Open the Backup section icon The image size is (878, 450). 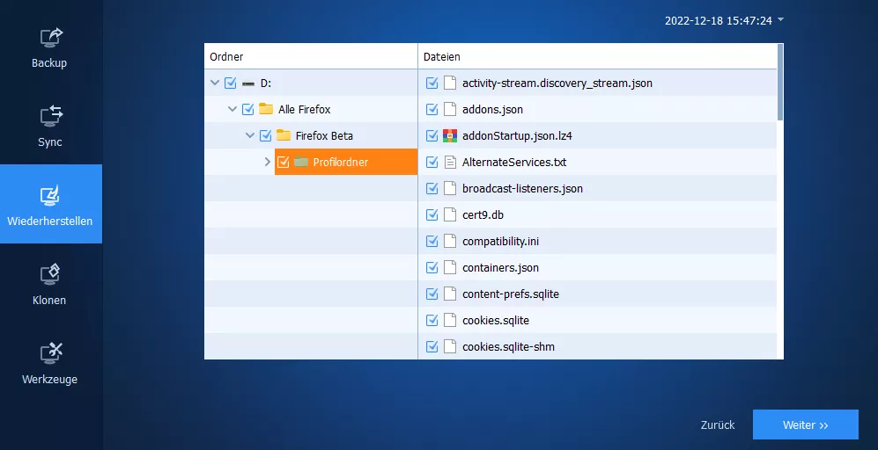[51, 37]
